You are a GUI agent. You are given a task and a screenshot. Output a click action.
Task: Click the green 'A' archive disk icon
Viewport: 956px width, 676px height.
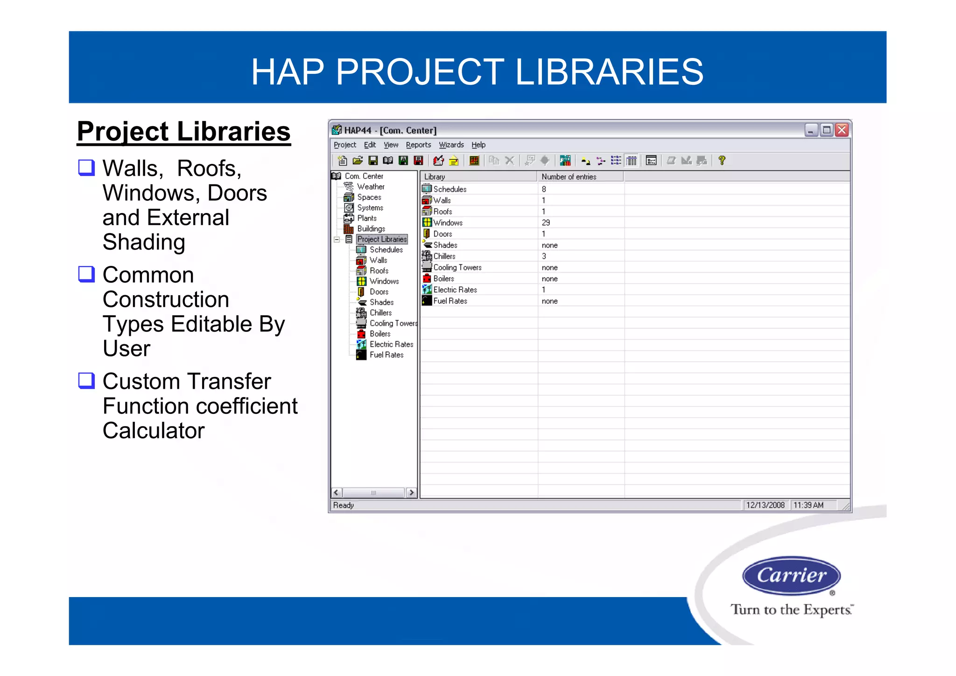pos(403,161)
